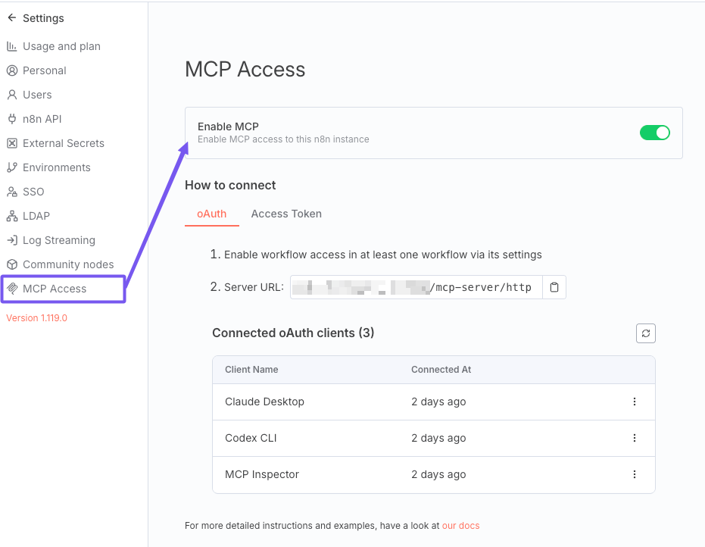Switch to the Access Token tab
Screen dimensions: 705x547
[x=286, y=214]
